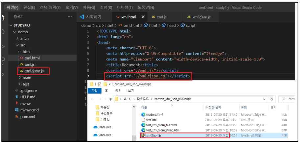Click File Explorer back arrow

[x=93, y=99]
